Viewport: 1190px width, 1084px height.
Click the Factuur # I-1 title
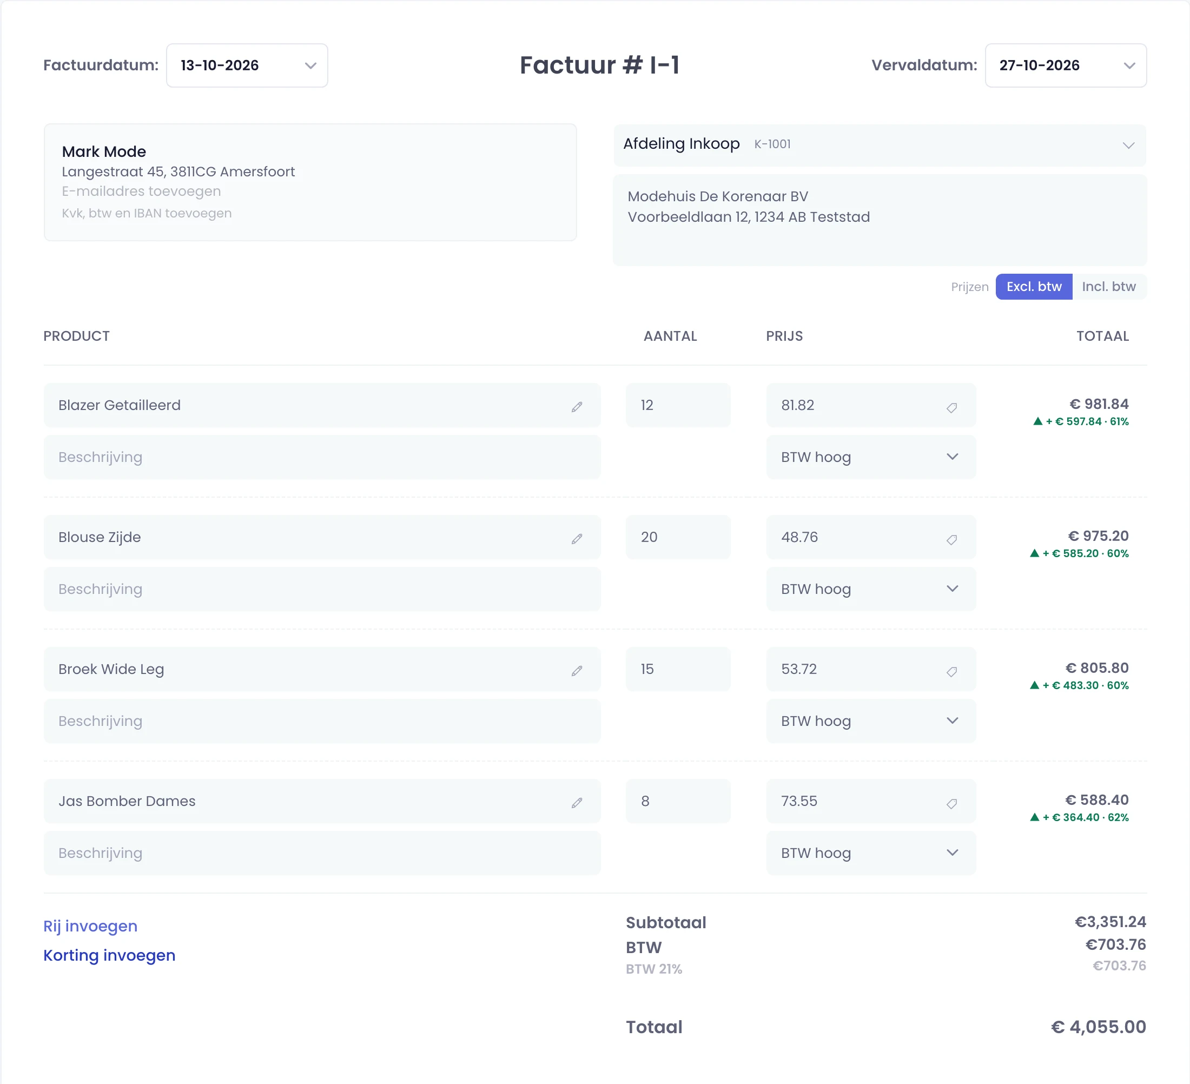coord(599,65)
